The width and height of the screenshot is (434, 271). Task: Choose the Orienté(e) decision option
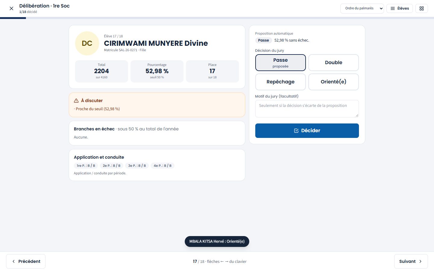(334, 82)
